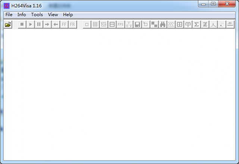Minimize the H264Visa window
The width and height of the screenshot is (239, 164).
point(204,4)
